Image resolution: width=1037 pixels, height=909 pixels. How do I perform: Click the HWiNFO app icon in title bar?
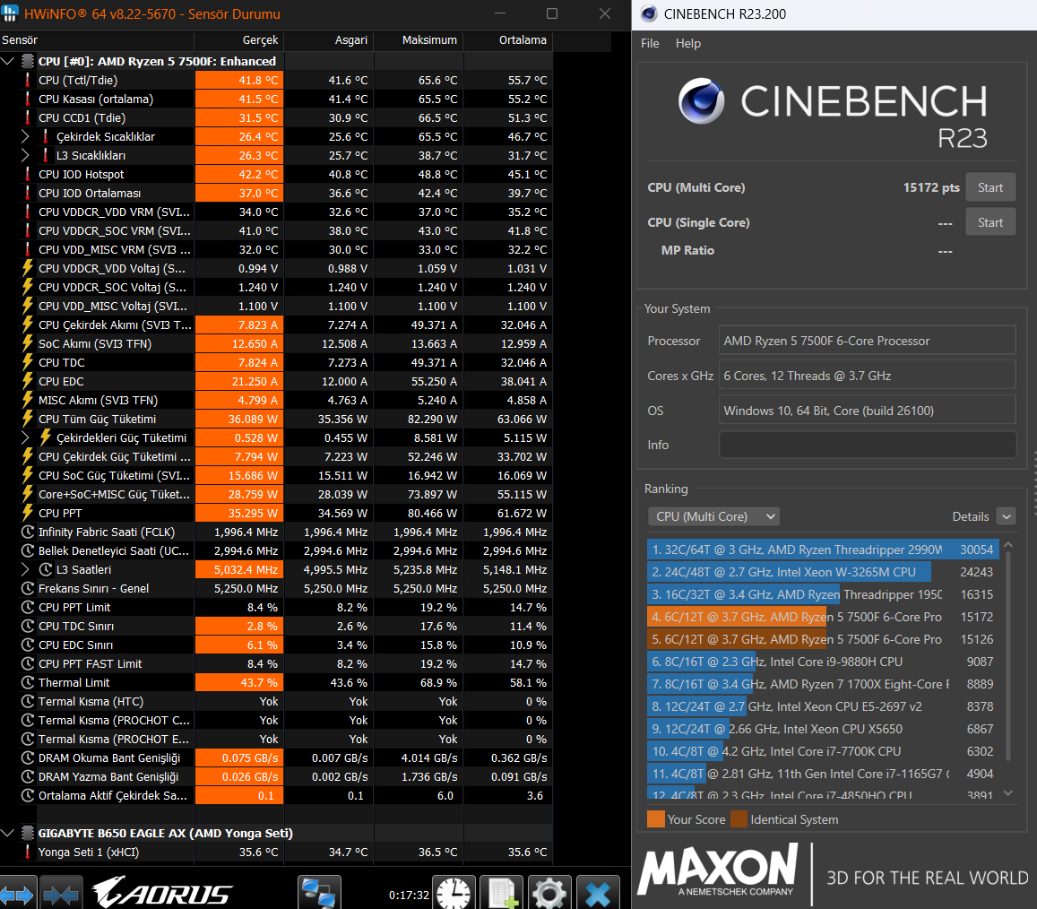point(10,13)
